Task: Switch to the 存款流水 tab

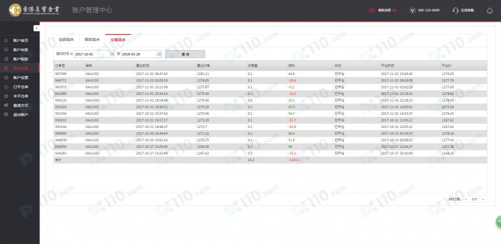Action: [x=66, y=40]
